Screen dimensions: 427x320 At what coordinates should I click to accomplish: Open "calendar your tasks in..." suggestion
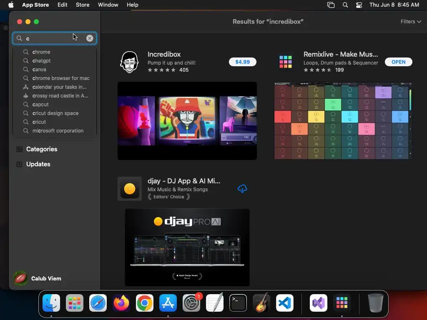click(x=55, y=87)
